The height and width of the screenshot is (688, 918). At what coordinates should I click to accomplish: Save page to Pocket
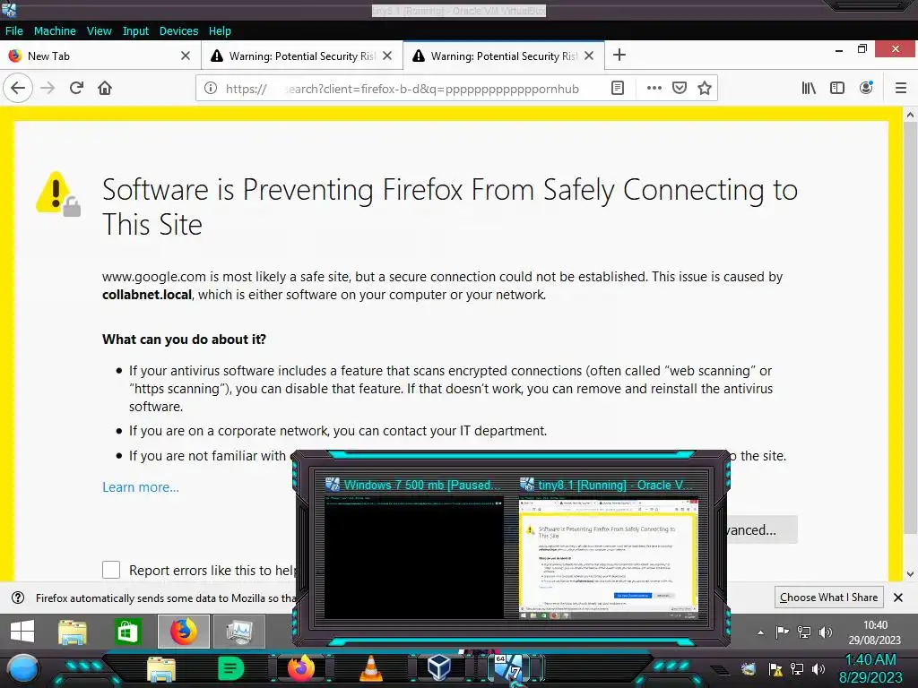point(680,89)
